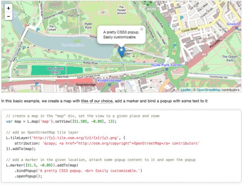The height and width of the screenshot is (186, 242).
Task: Click '// add a marker' comment line
Action: click(101, 160)
